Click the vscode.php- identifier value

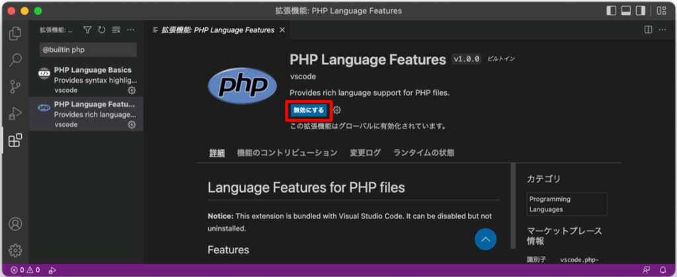(x=578, y=260)
